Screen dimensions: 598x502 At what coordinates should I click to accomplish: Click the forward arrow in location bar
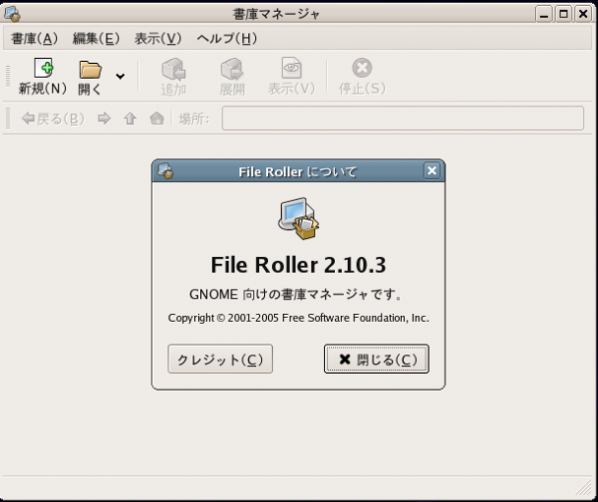coord(104,119)
